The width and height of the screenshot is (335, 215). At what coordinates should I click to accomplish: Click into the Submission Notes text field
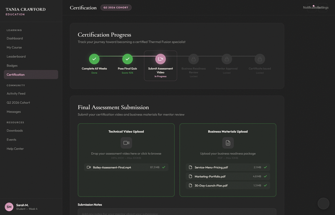(177, 212)
